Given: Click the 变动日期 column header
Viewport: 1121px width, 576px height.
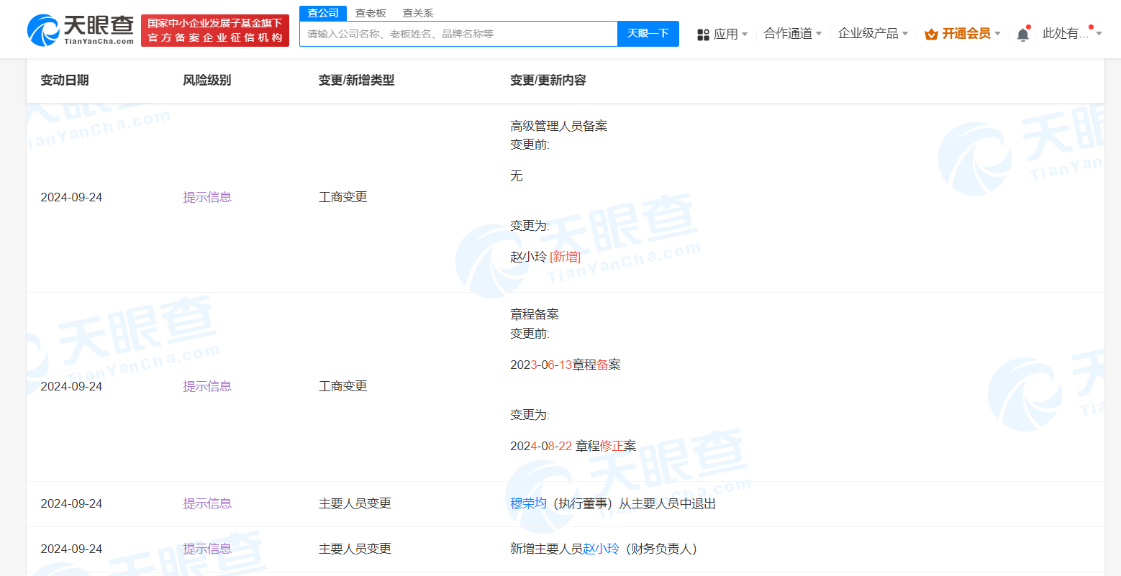Looking at the screenshot, I should (65, 80).
